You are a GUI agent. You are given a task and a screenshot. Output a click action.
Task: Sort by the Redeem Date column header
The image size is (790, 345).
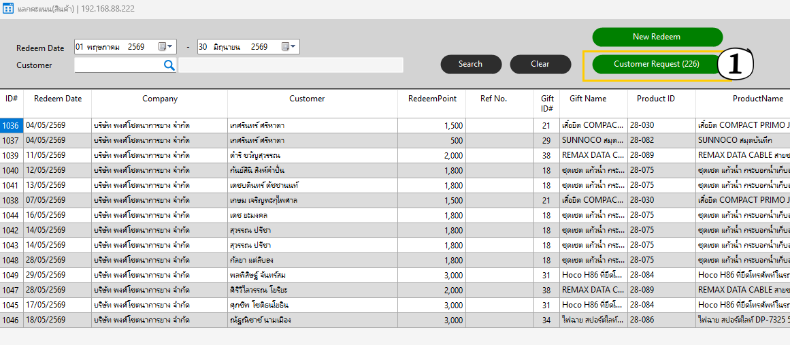57,99
